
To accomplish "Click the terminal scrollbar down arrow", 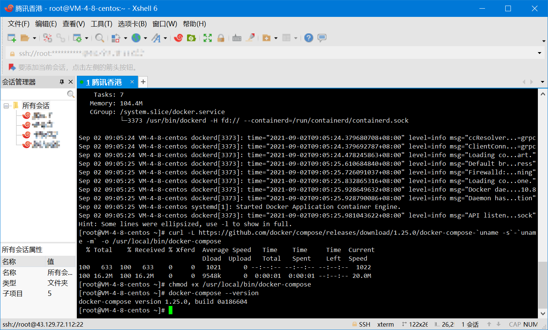I will click(x=543, y=313).
